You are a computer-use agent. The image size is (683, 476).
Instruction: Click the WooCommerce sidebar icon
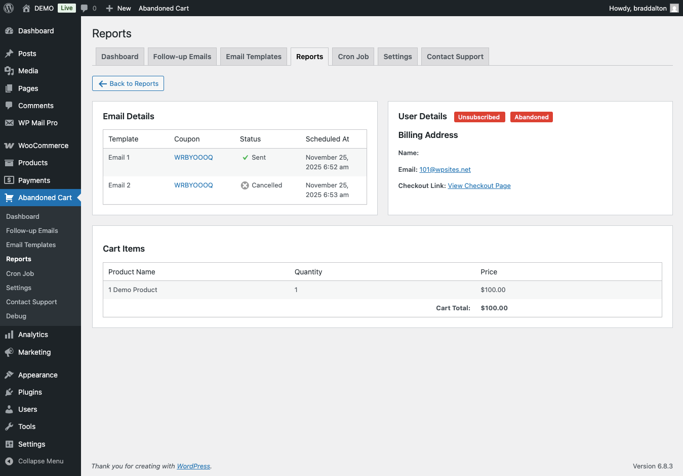point(9,146)
